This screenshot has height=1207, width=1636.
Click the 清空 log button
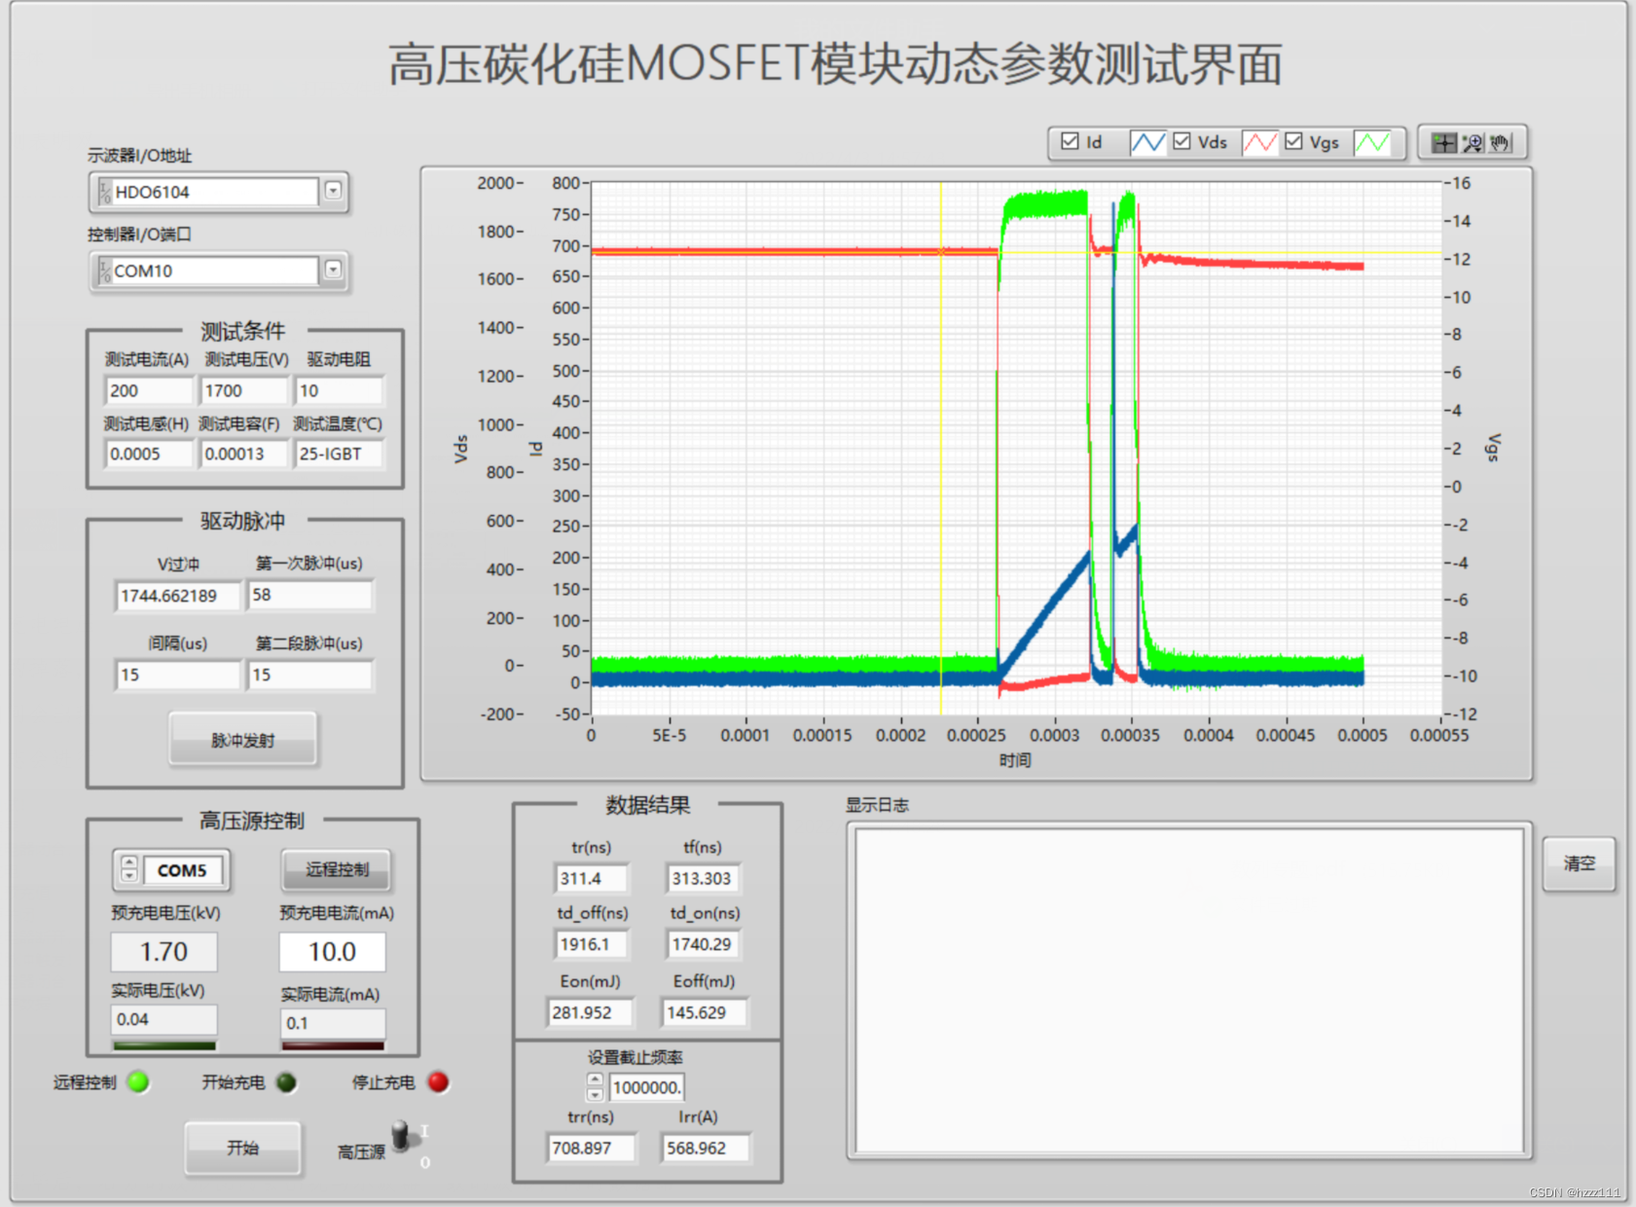(1579, 863)
